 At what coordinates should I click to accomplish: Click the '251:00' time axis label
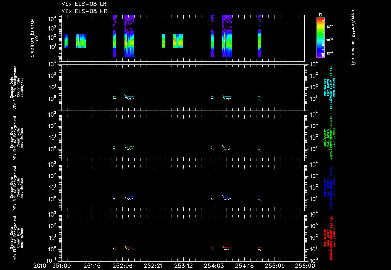(x=61, y=266)
